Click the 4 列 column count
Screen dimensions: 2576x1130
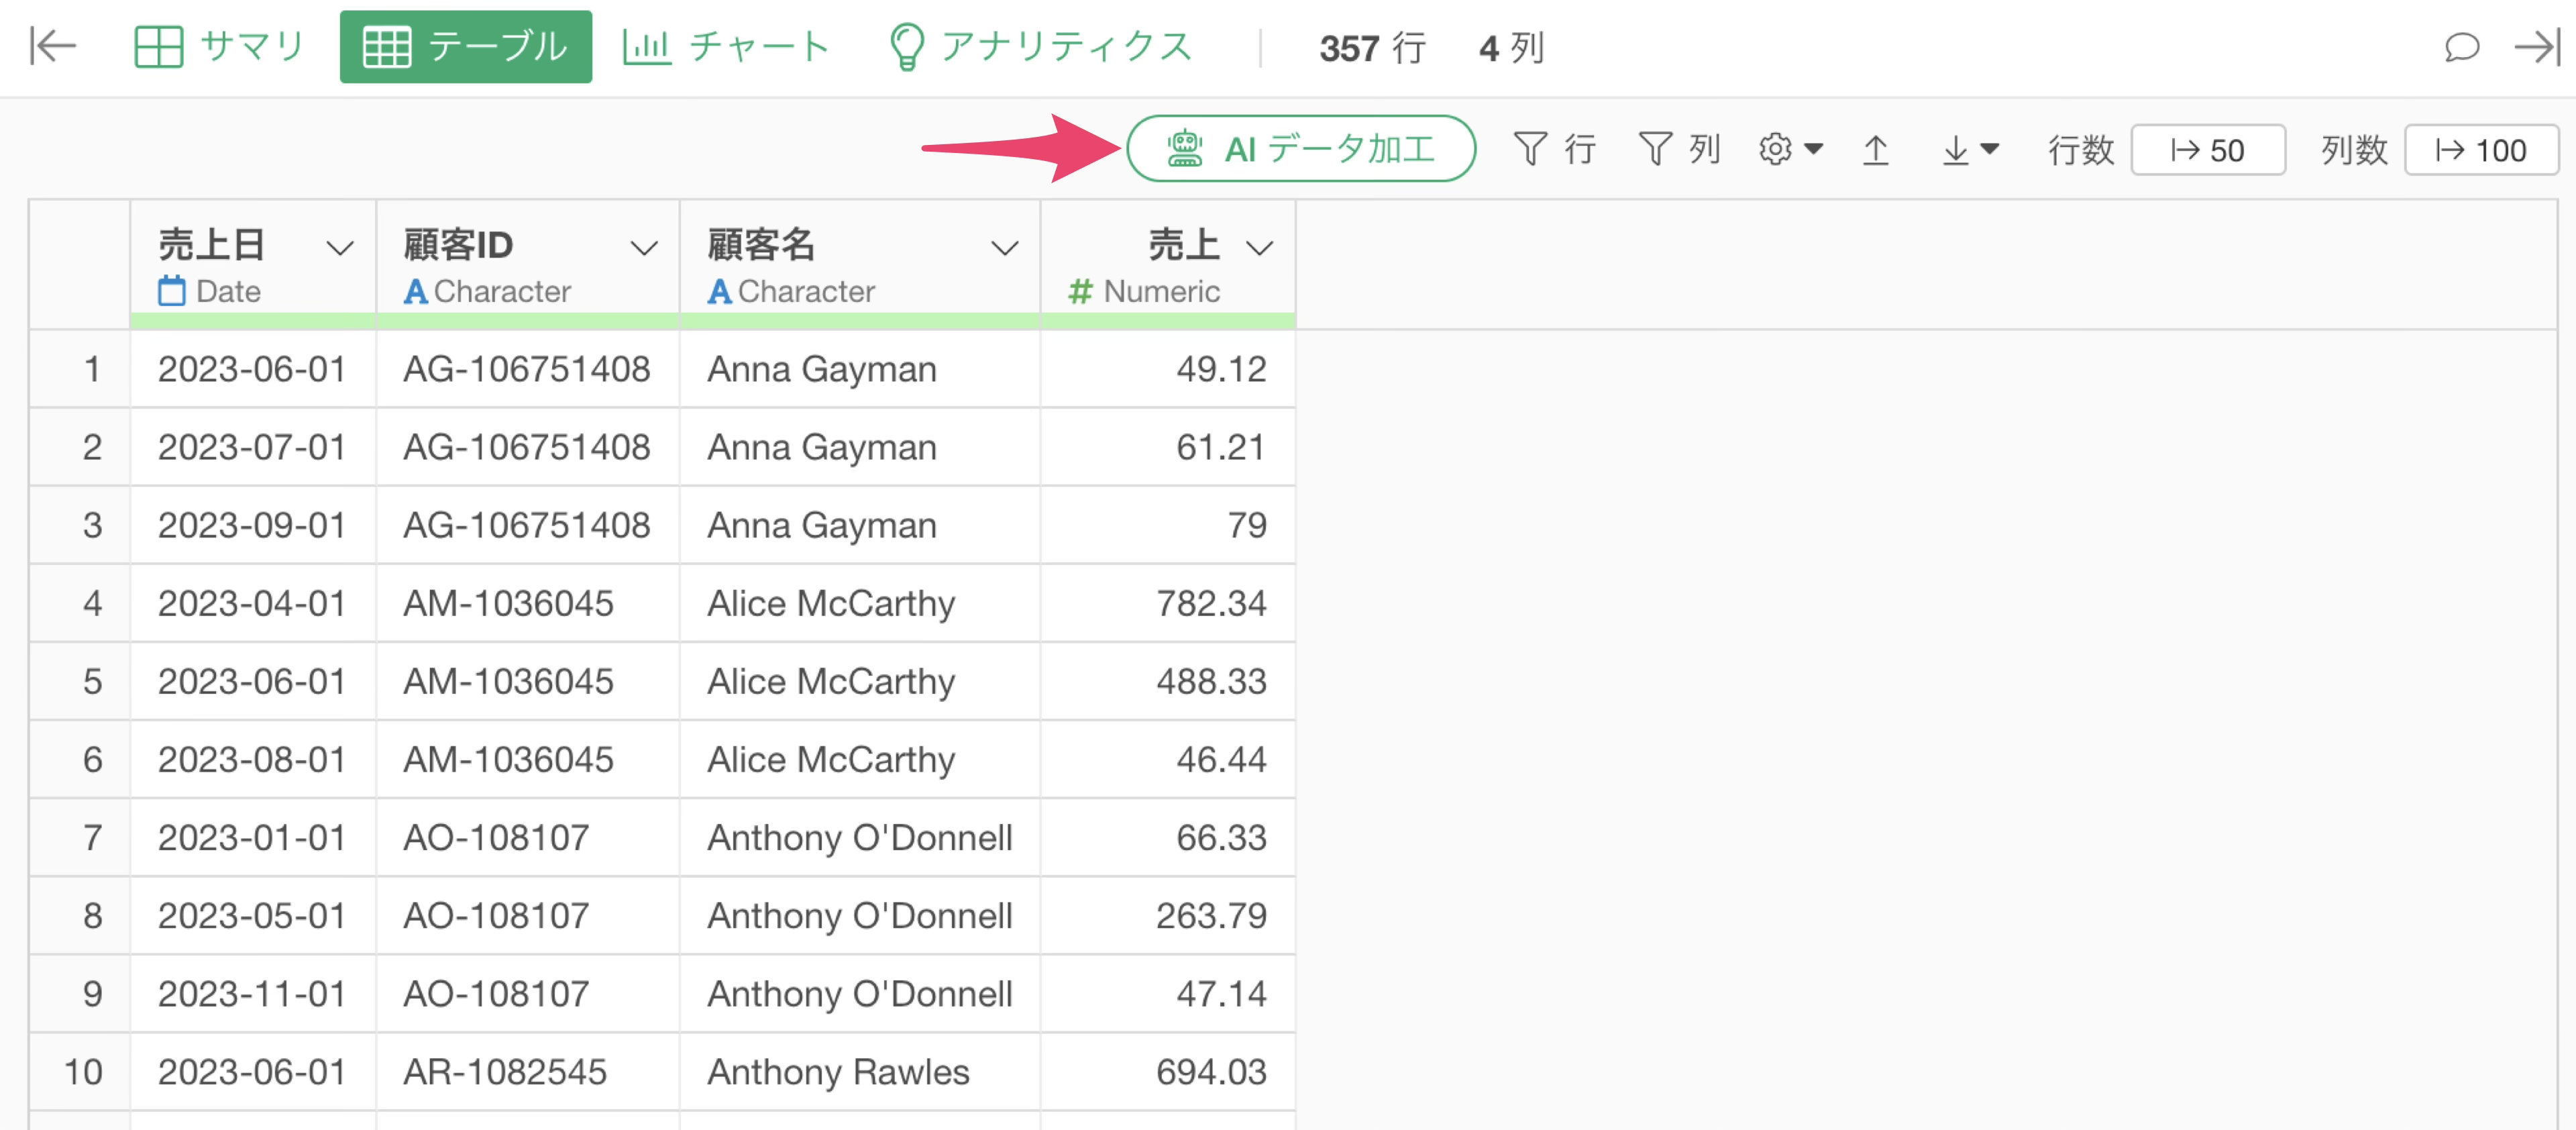click(x=1512, y=48)
